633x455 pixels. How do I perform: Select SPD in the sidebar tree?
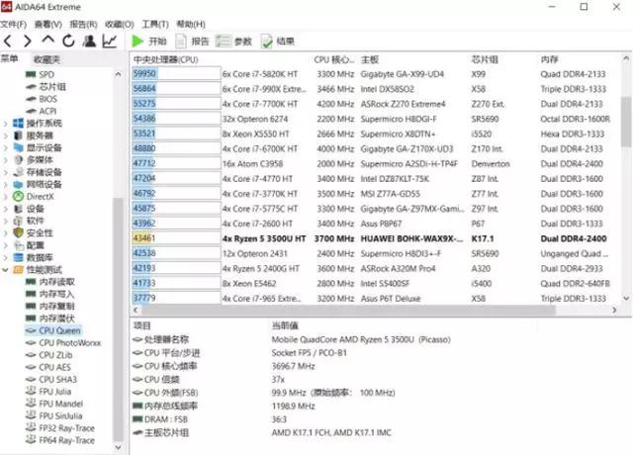coord(40,74)
